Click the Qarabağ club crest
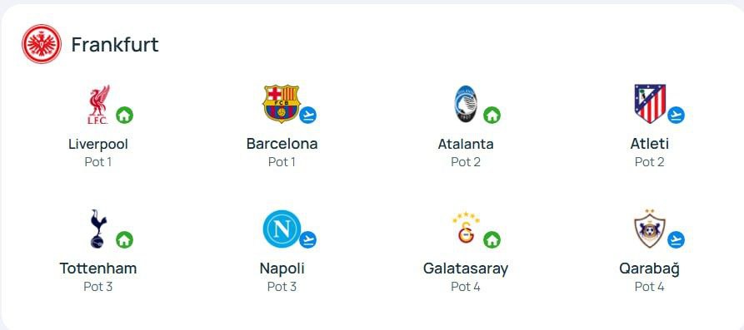The width and height of the screenshot is (744, 330). (x=650, y=229)
